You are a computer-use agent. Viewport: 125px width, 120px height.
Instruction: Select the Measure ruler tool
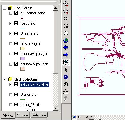pyautogui.click(x=66, y=92)
